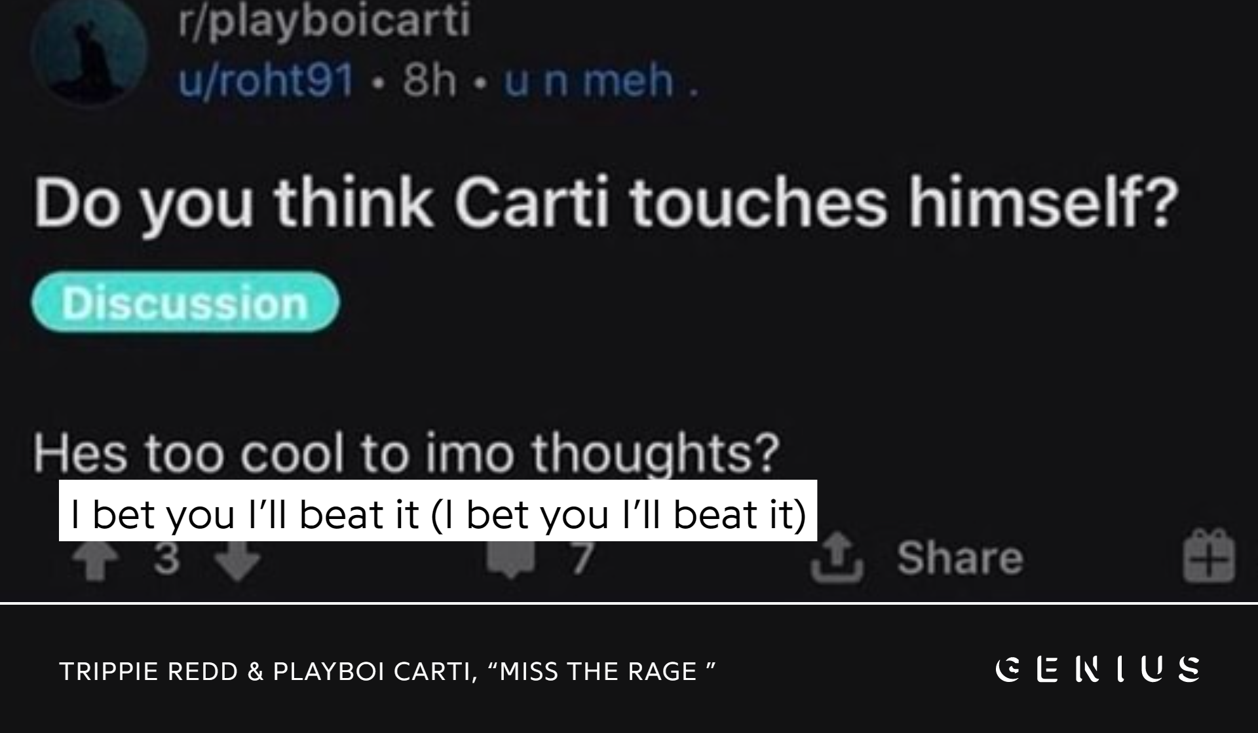Screen dimensions: 1258x733
Task: Click the vote count number 3
Action: tap(167, 559)
